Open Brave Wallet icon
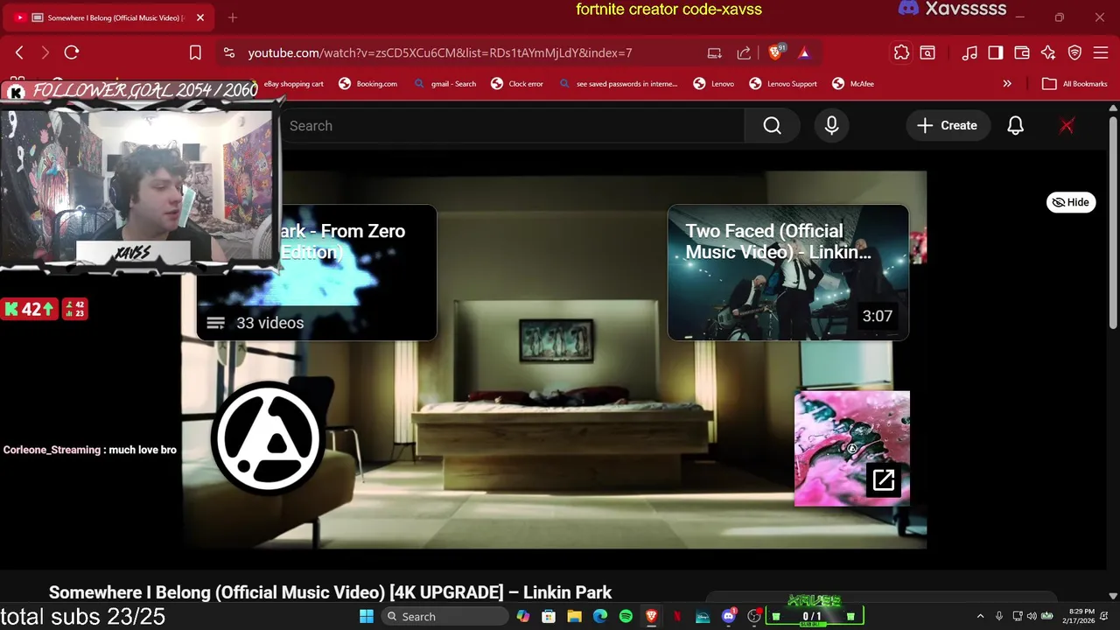Screen dimensions: 1120x630 pos(1022,52)
